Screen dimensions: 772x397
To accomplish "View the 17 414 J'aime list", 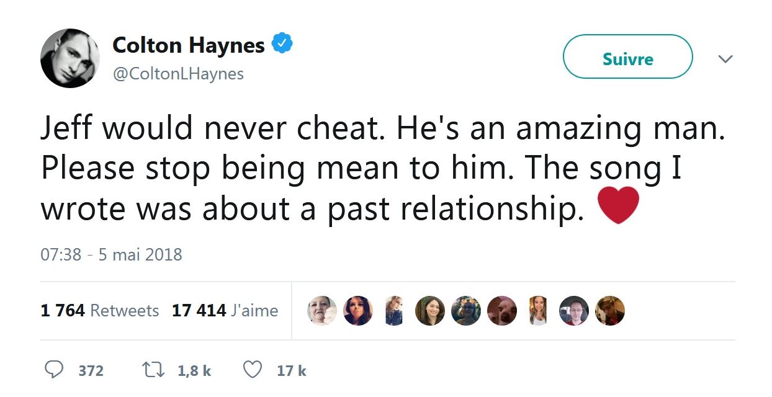I will coord(225,310).
